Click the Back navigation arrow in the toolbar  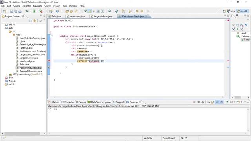point(142,11)
